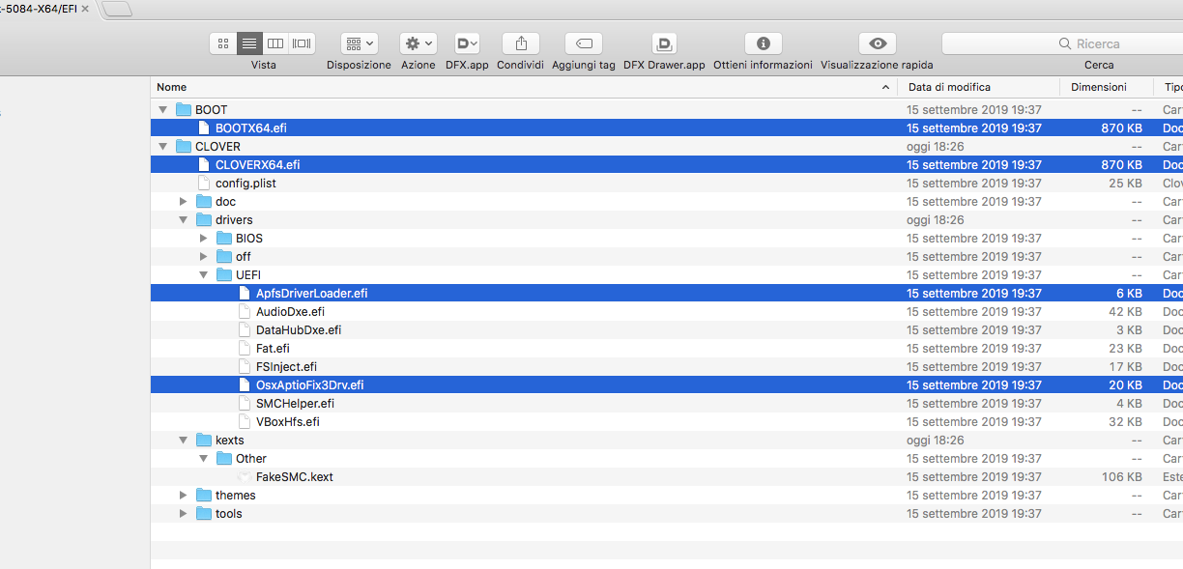Collapse the BOOT folder
The image size is (1183, 569).
click(163, 110)
